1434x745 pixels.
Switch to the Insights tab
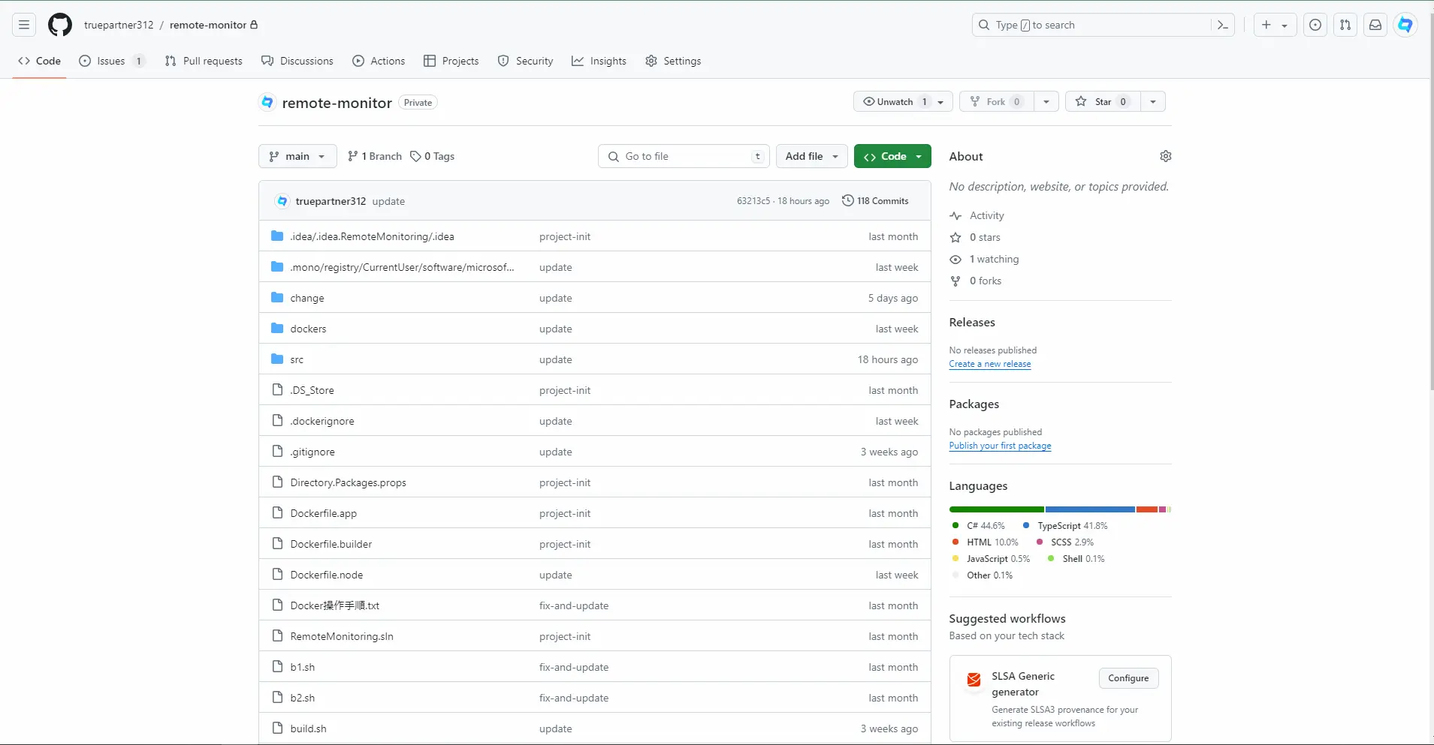pos(599,61)
